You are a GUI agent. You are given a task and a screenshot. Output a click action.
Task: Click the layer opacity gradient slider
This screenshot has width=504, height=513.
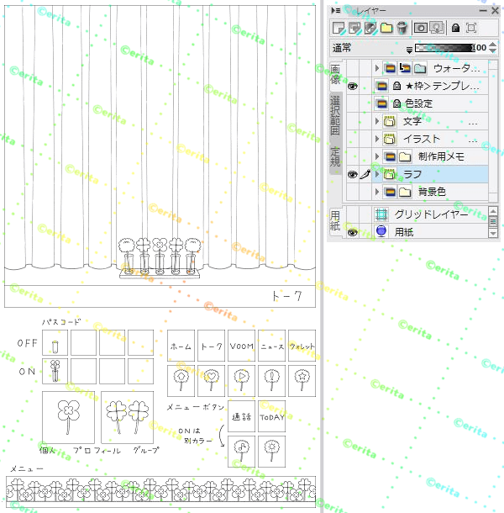[x=444, y=48]
